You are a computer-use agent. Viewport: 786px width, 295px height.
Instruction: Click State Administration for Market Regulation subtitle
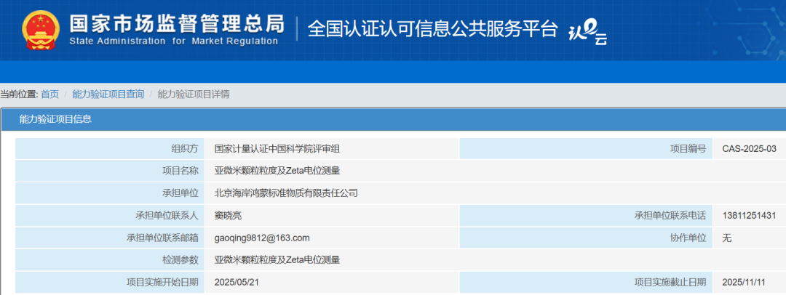tap(173, 41)
